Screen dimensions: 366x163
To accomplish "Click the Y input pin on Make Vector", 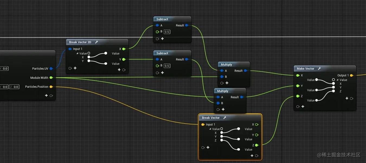I will click(298, 86).
